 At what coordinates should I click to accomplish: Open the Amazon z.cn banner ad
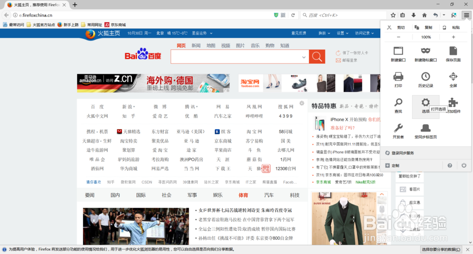click(x=153, y=83)
